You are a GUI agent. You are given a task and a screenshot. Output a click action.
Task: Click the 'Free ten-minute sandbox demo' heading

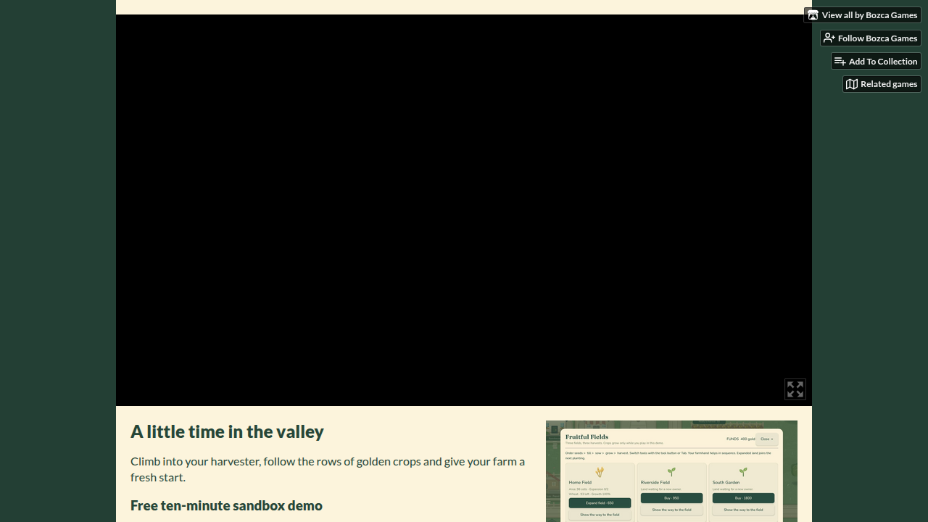tap(226, 505)
